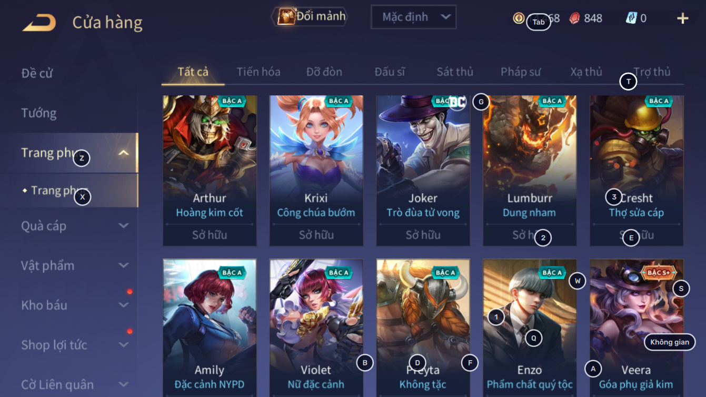The image size is (706, 397).
Task: Collapse the Trang phục sidebar section
Action: [123, 153]
